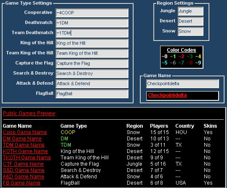Select the Game Name input box
Screen dimensions: 227x188
182,83
